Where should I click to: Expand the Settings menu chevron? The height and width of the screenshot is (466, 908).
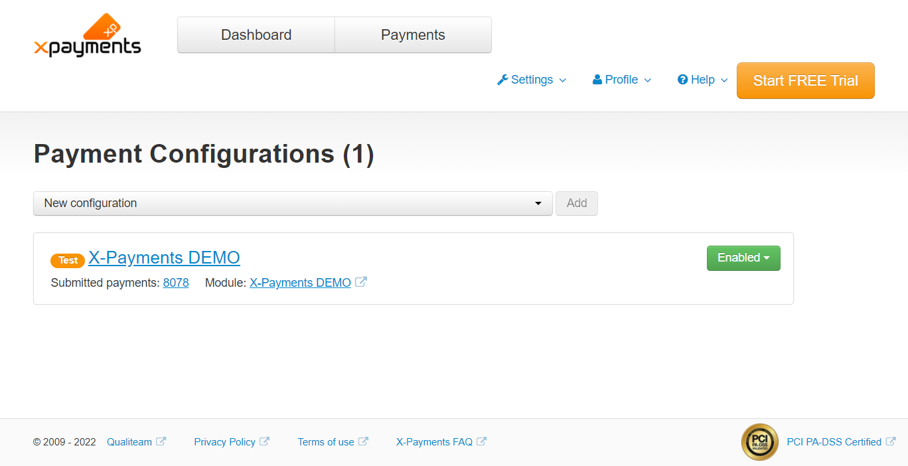click(563, 80)
